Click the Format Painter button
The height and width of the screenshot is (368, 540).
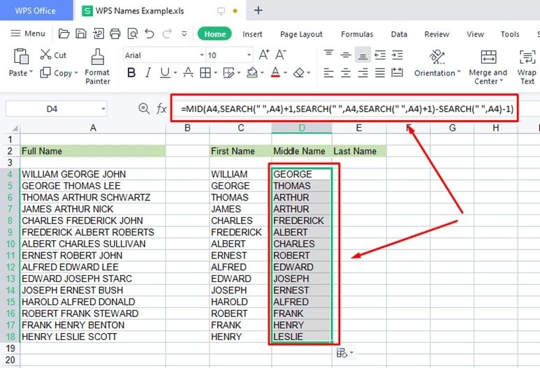[x=98, y=67]
